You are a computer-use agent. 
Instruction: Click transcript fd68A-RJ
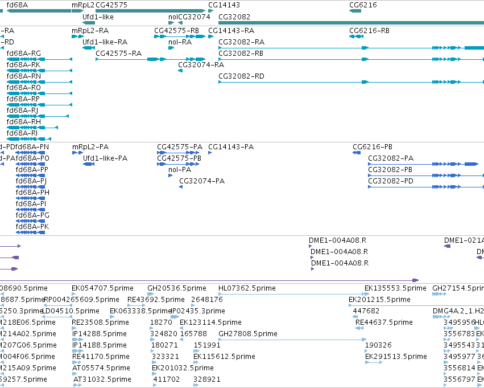pyautogui.click(x=38, y=117)
